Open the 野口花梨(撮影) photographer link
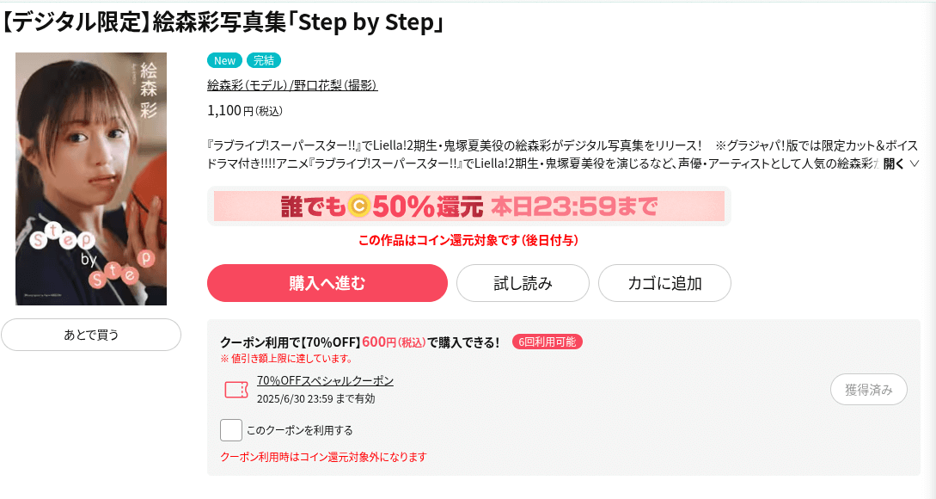The height and width of the screenshot is (499, 936). (x=335, y=85)
